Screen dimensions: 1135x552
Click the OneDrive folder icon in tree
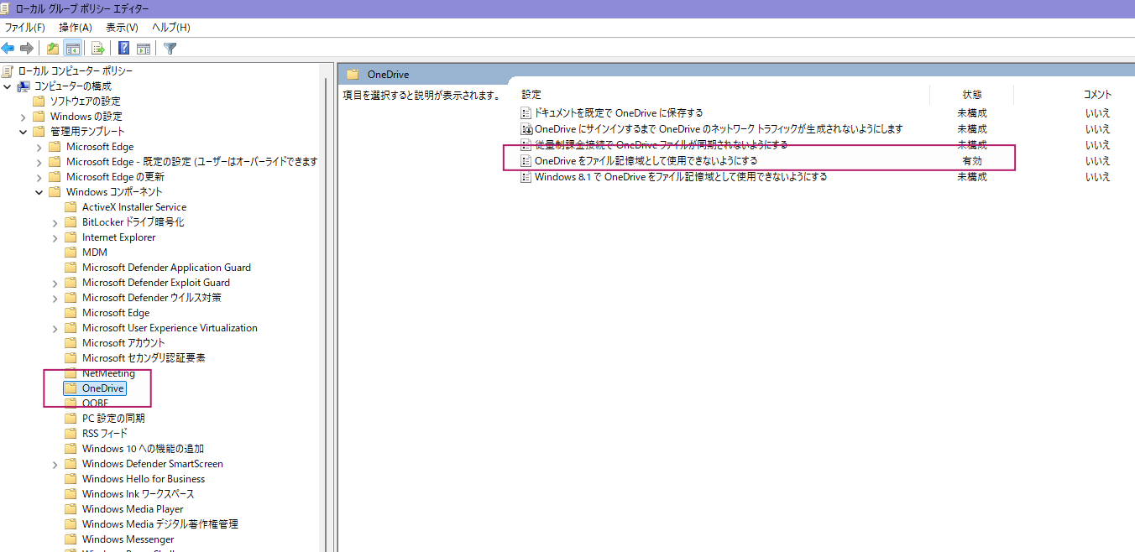pyautogui.click(x=71, y=388)
